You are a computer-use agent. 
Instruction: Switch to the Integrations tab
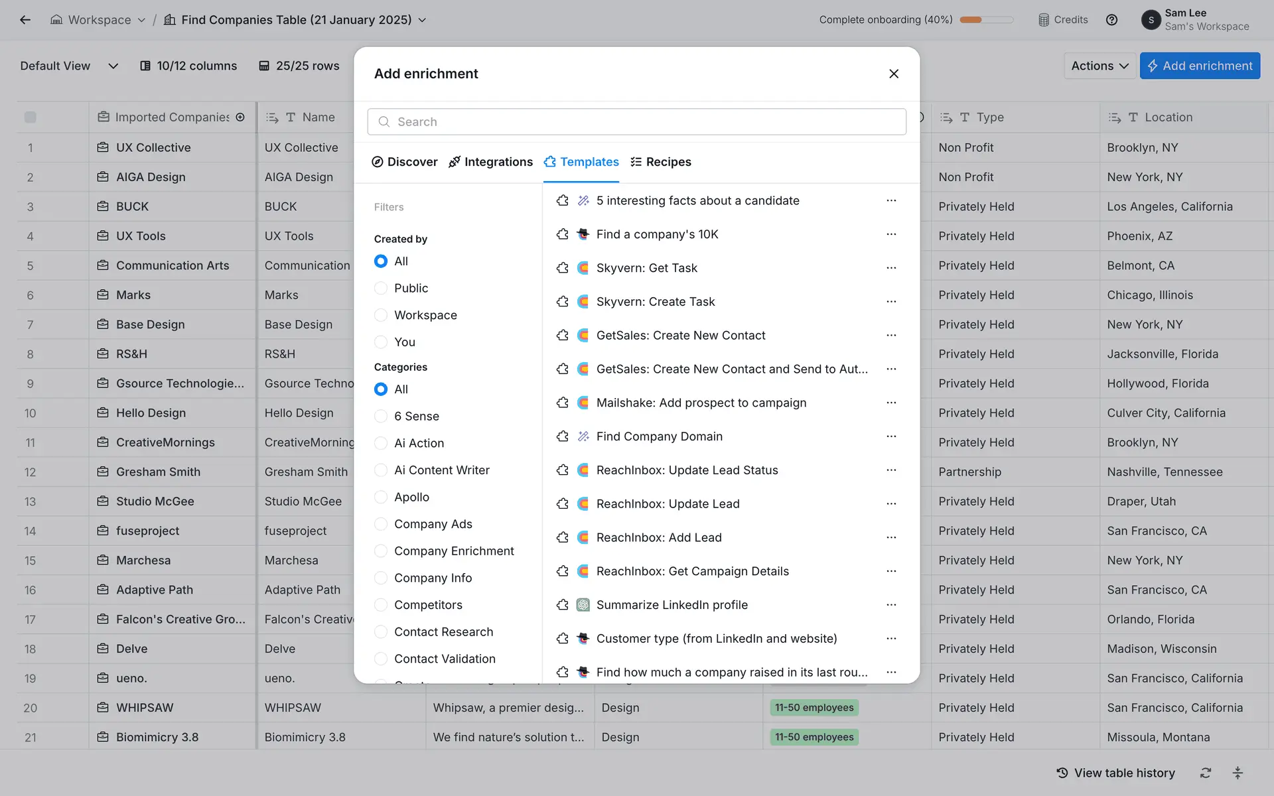pyautogui.click(x=490, y=162)
